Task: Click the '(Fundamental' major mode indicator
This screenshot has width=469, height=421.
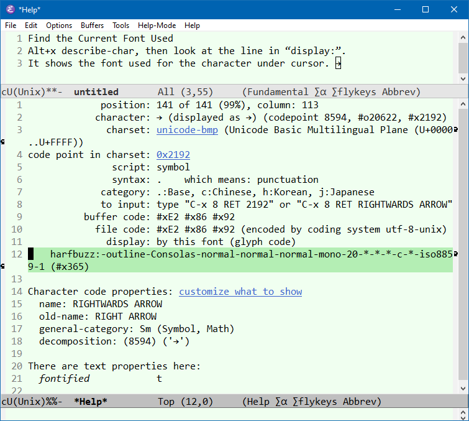Action: (x=275, y=91)
